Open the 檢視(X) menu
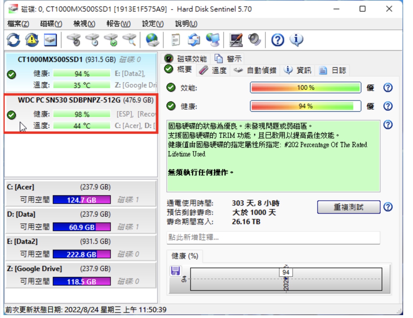This screenshot has height=318, width=413. tap(84, 24)
